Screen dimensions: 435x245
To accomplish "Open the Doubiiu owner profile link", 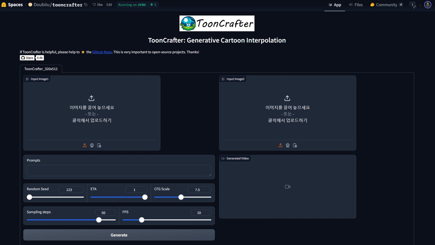I will (x=42, y=5).
